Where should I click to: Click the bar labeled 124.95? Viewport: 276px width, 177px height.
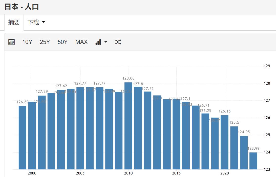tap(244, 152)
